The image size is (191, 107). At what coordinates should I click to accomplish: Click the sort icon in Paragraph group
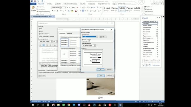(98, 7)
